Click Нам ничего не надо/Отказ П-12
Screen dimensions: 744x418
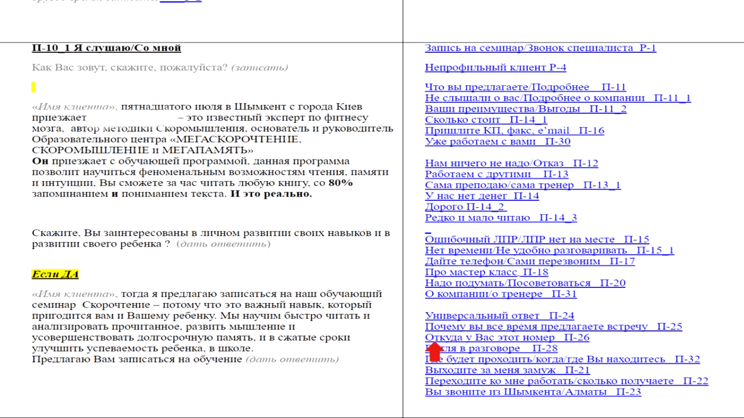pos(511,163)
